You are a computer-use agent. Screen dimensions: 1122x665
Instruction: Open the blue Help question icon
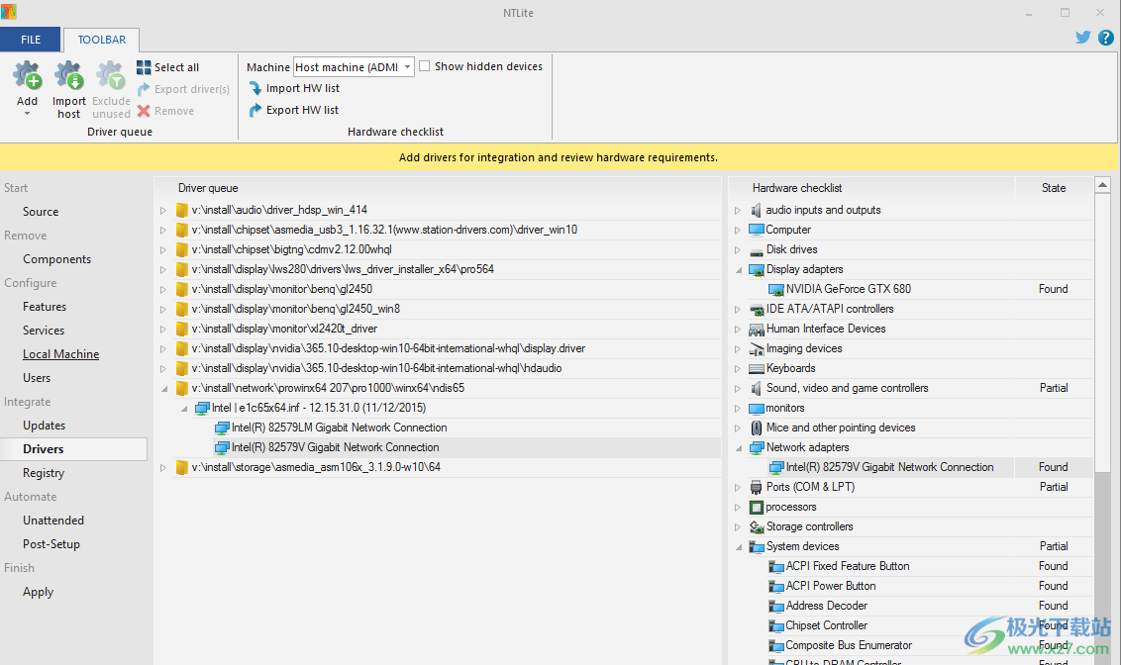(1105, 38)
